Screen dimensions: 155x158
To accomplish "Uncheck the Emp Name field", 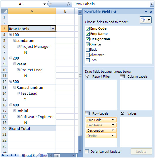I will pos(88,34).
